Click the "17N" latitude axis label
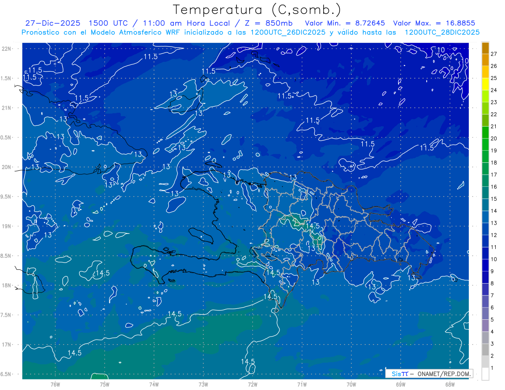The width and height of the screenshot is (505, 390). point(7,345)
